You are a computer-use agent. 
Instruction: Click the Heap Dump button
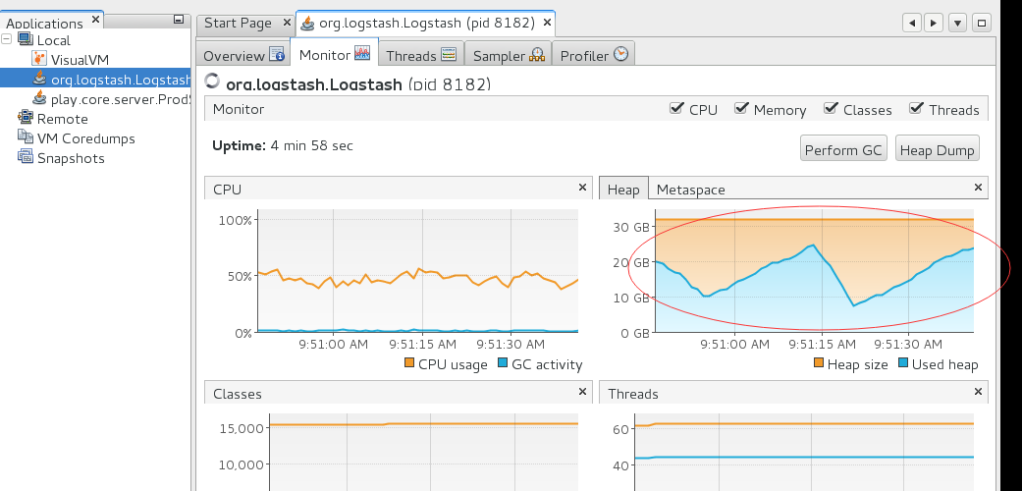tap(938, 150)
